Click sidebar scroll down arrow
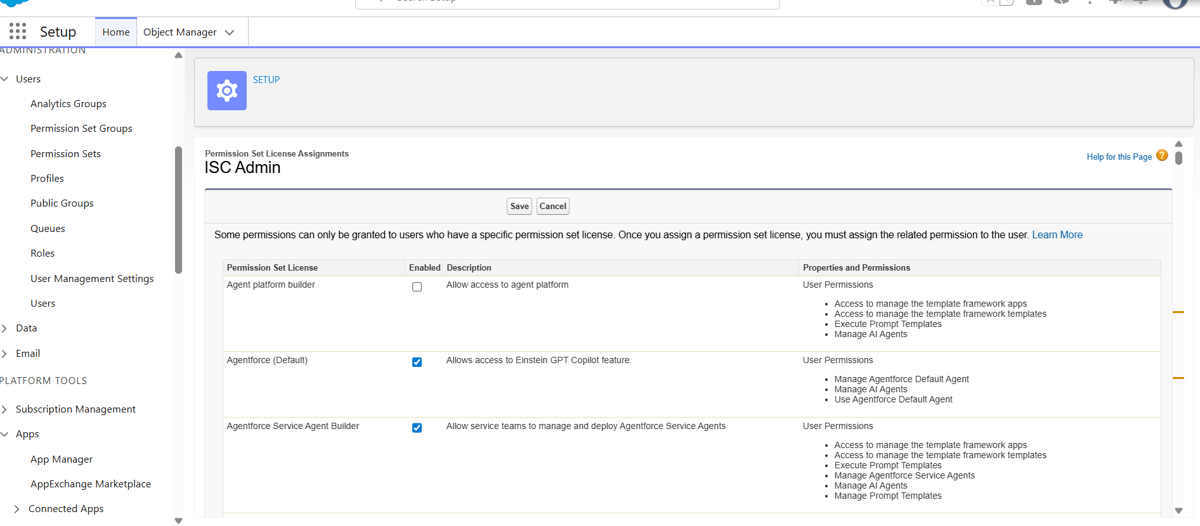 [x=178, y=521]
